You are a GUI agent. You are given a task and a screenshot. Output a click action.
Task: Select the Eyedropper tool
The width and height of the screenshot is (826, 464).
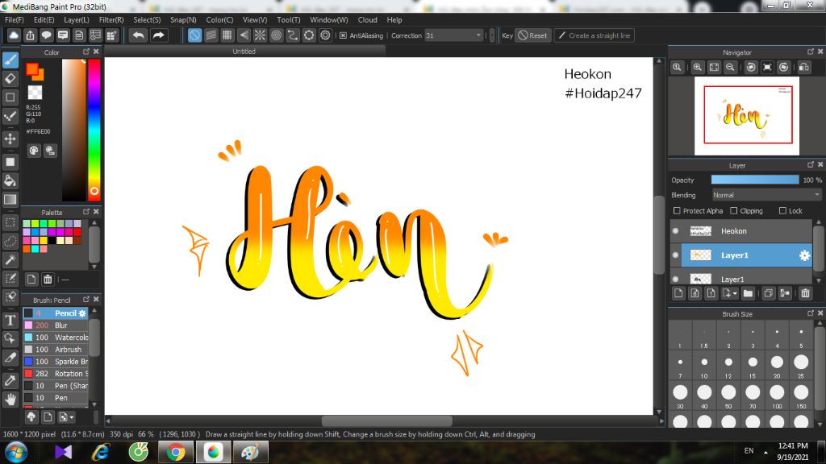point(10,380)
